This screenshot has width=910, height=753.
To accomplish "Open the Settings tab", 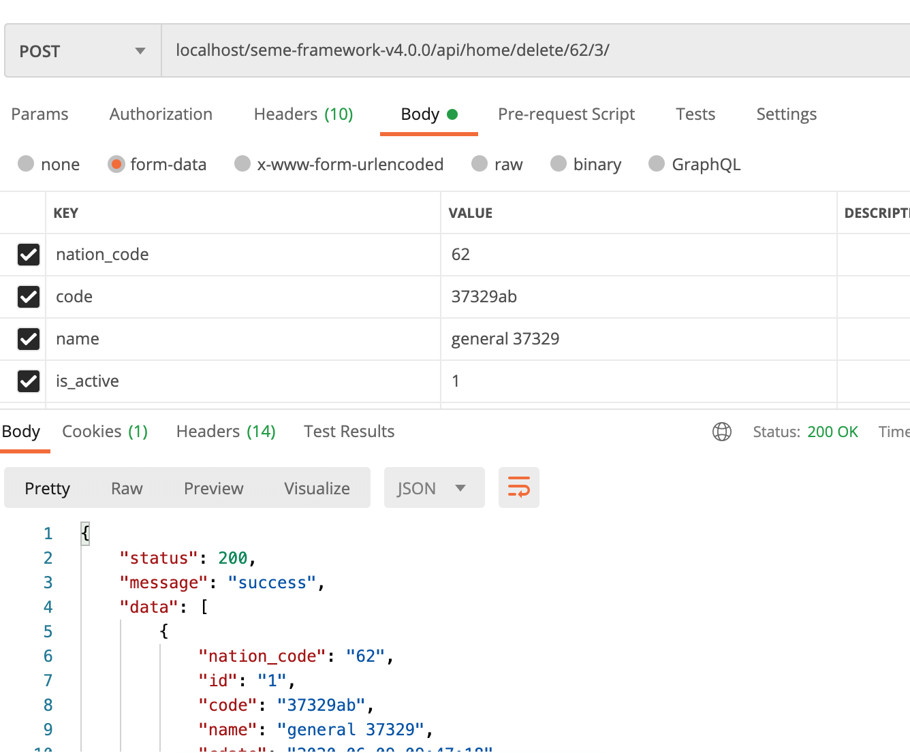I will coord(786,114).
